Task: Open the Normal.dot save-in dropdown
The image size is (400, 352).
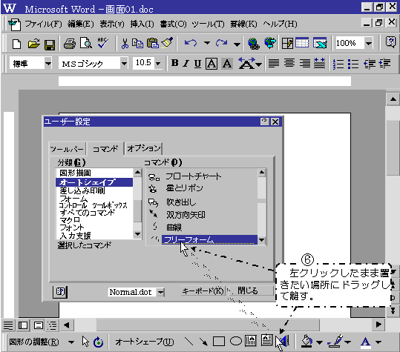Action: (x=160, y=292)
